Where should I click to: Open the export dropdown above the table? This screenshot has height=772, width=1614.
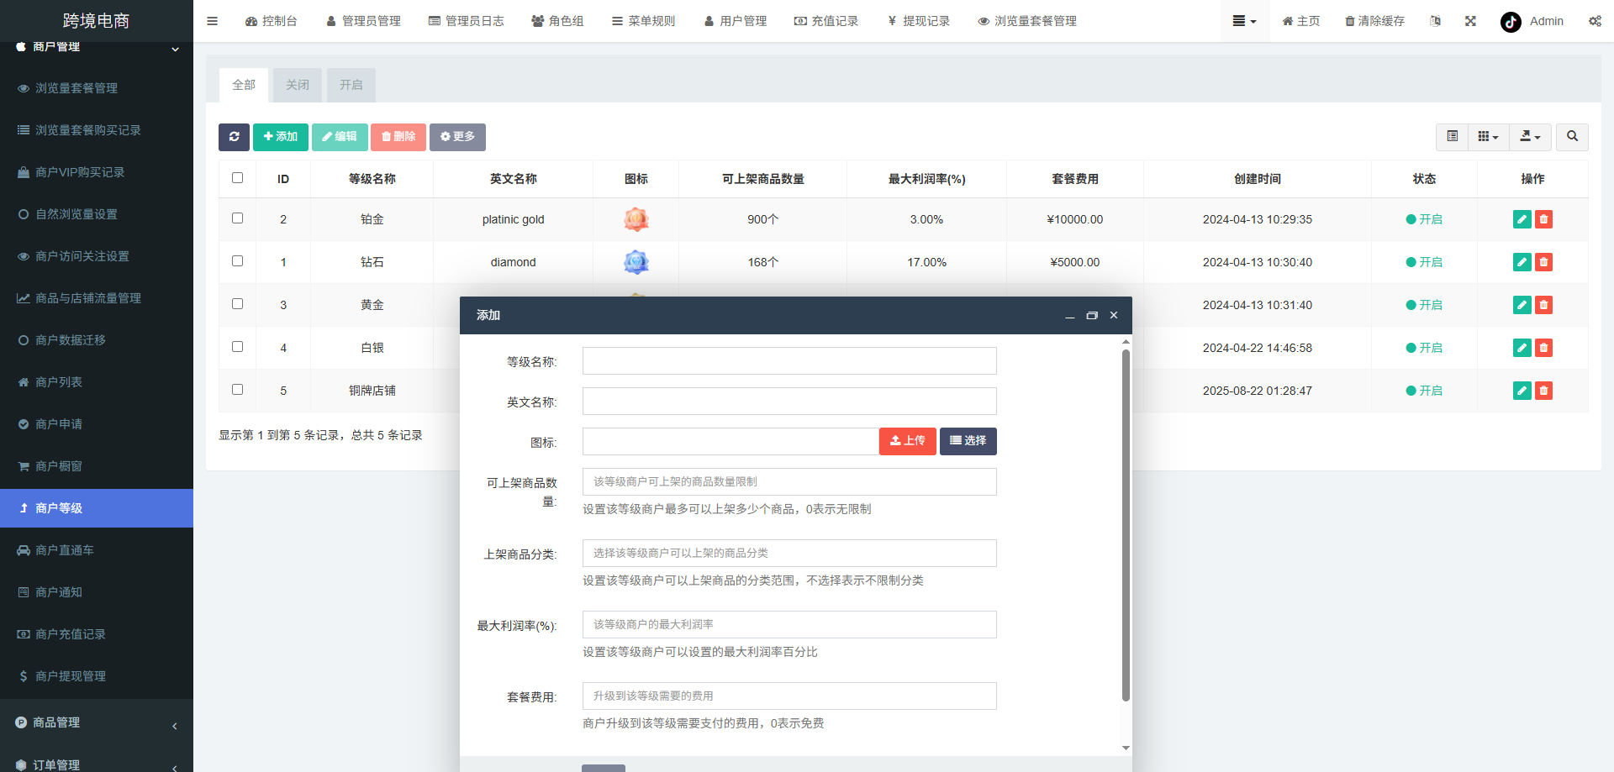(x=1530, y=136)
